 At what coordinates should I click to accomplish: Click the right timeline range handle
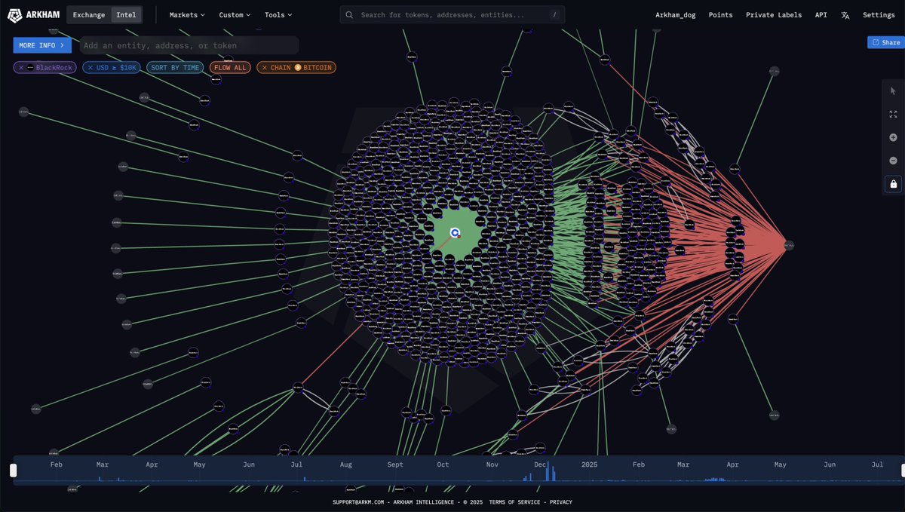click(903, 471)
